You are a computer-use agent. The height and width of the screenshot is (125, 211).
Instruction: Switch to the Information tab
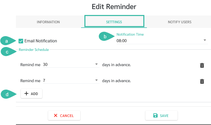coord(48,22)
